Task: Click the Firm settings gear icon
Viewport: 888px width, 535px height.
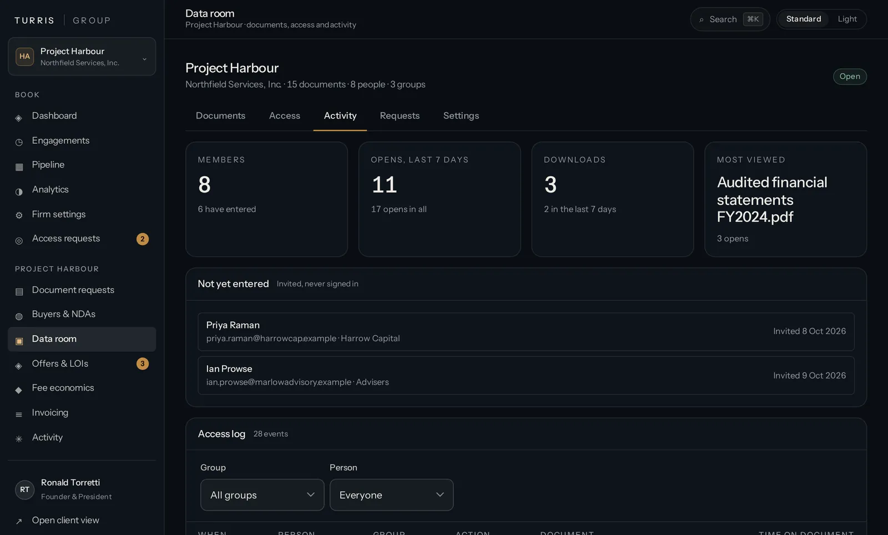Action: [x=19, y=216]
